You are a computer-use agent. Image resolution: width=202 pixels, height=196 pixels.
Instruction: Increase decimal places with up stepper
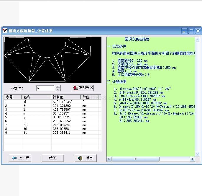58,86
